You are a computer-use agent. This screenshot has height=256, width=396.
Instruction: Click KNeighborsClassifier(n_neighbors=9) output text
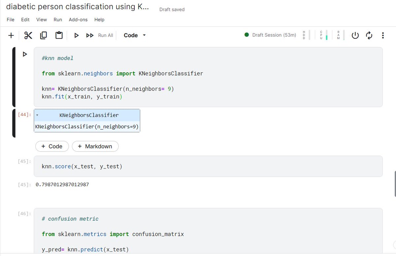click(87, 127)
